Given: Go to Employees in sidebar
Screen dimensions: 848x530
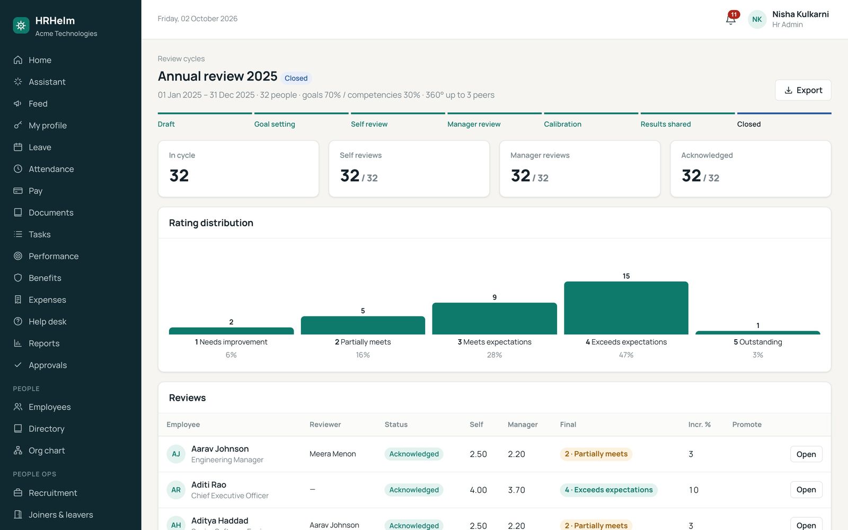Looking at the screenshot, I should [70, 407].
